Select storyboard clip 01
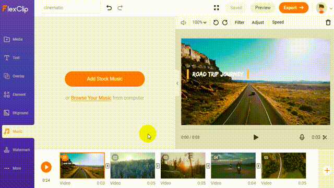334x188 pixels. click(82, 166)
